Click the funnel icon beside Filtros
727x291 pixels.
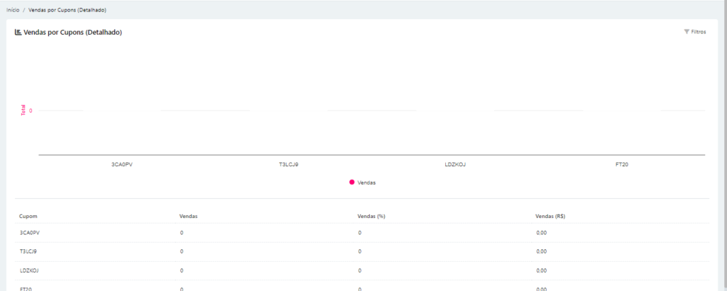coord(687,32)
